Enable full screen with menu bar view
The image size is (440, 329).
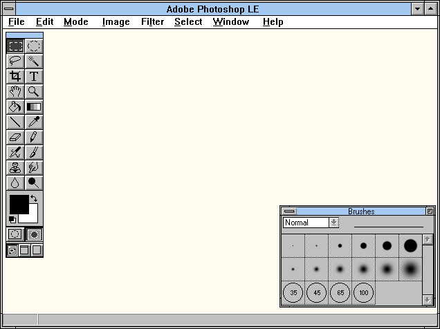tap(25, 250)
